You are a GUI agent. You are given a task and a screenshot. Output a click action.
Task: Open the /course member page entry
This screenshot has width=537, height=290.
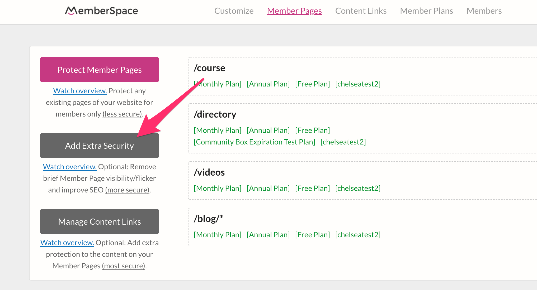(210, 68)
